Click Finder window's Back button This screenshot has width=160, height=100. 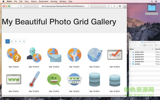pos(131,45)
